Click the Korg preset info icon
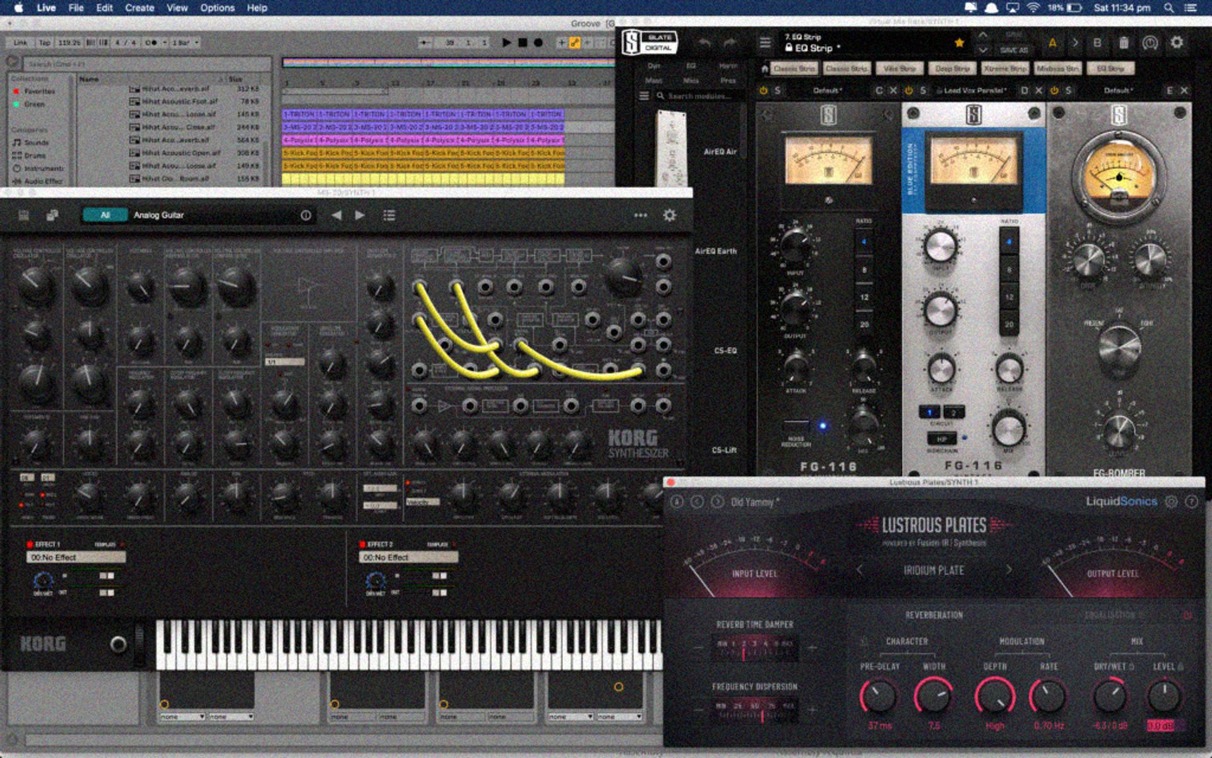This screenshot has height=758, width=1212. coord(306,215)
